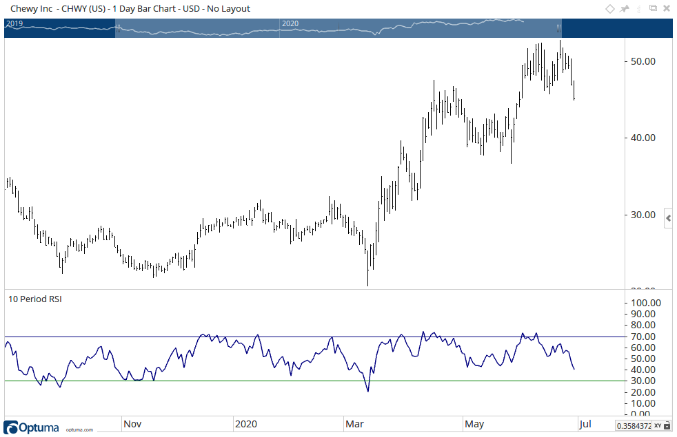Click the '2019' label in overview bar
The image size is (677, 437).
click(14, 23)
